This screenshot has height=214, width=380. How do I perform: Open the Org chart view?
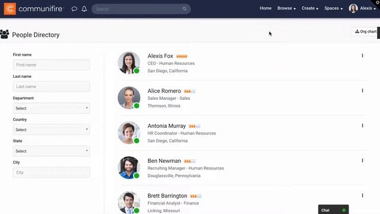pos(366,32)
